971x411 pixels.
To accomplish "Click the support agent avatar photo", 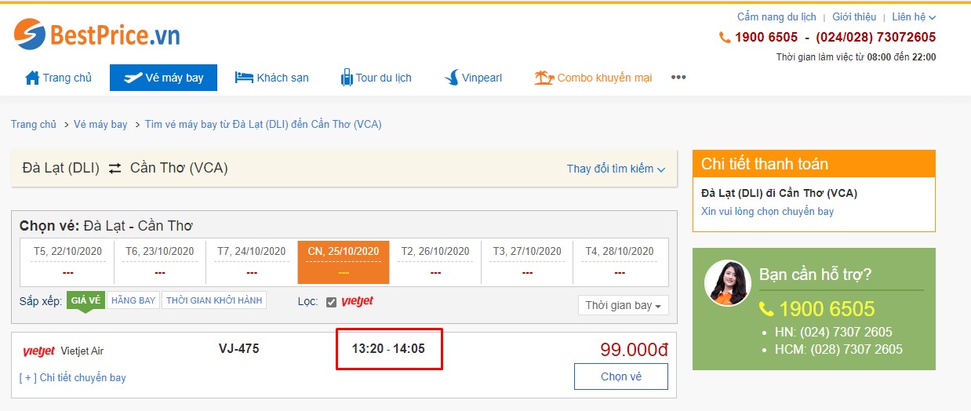I will click(x=728, y=282).
